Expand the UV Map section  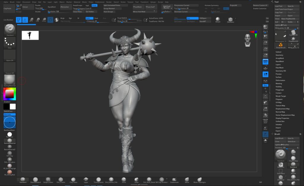278,103
